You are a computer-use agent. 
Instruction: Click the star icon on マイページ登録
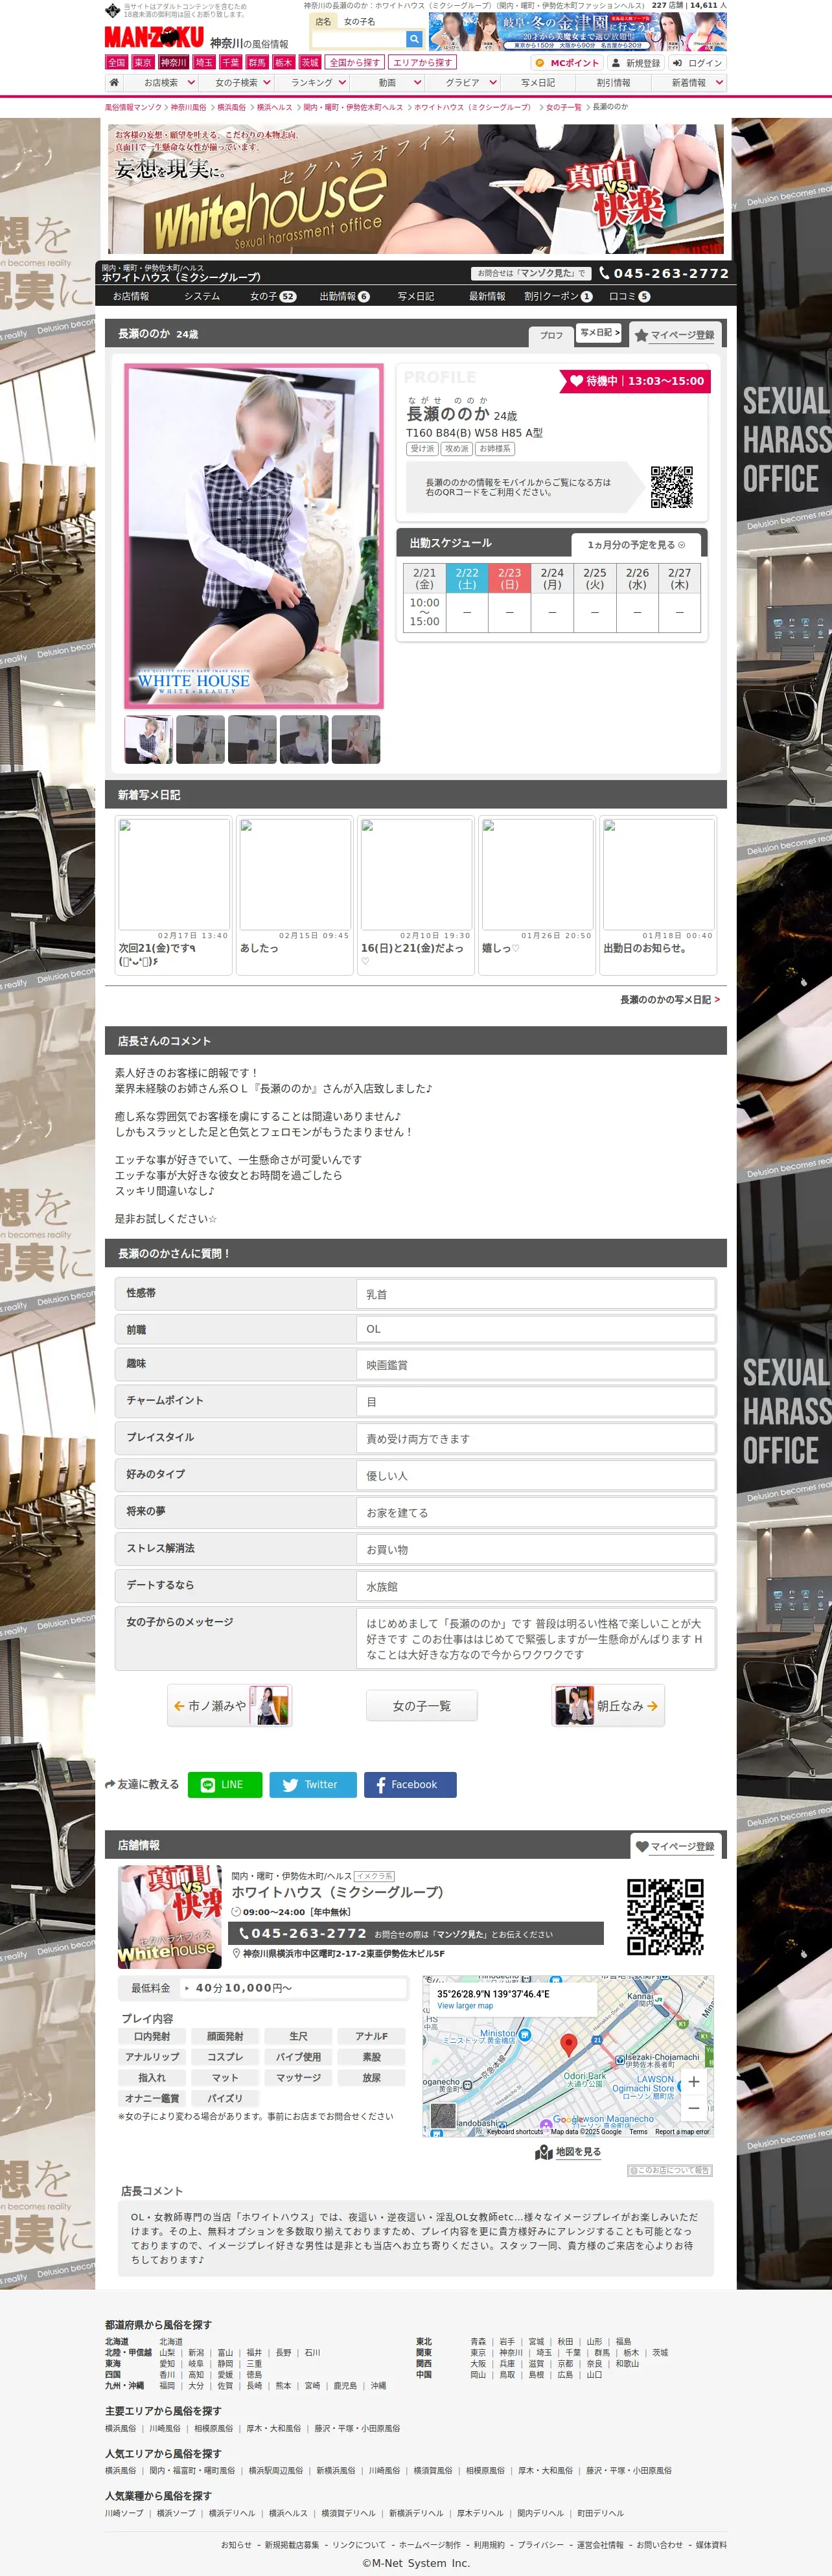pos(641,336)
